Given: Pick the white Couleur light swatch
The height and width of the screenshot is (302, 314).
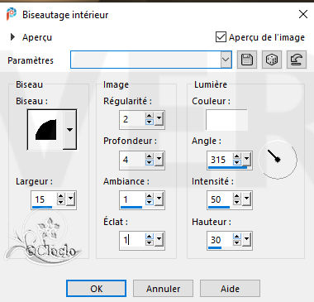Looking at the screenshot, I should pos(226,120).
